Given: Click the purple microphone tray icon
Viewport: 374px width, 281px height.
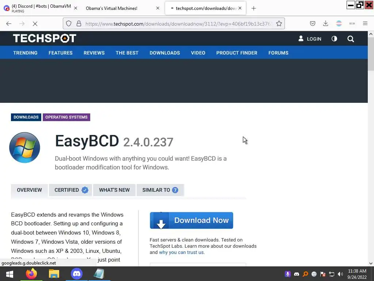Looking at the screenshot, I should pyautogui.click(x=288, y=274).
